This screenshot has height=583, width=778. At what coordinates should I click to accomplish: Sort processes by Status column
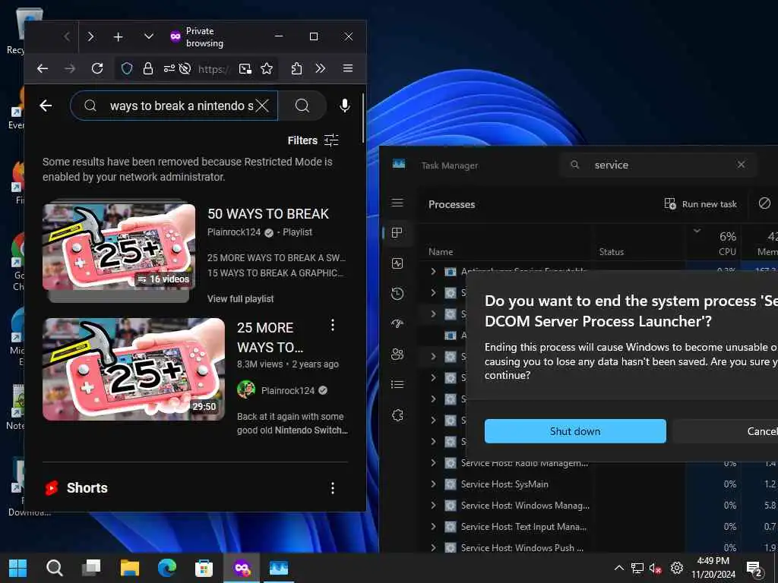click(612, 252)
